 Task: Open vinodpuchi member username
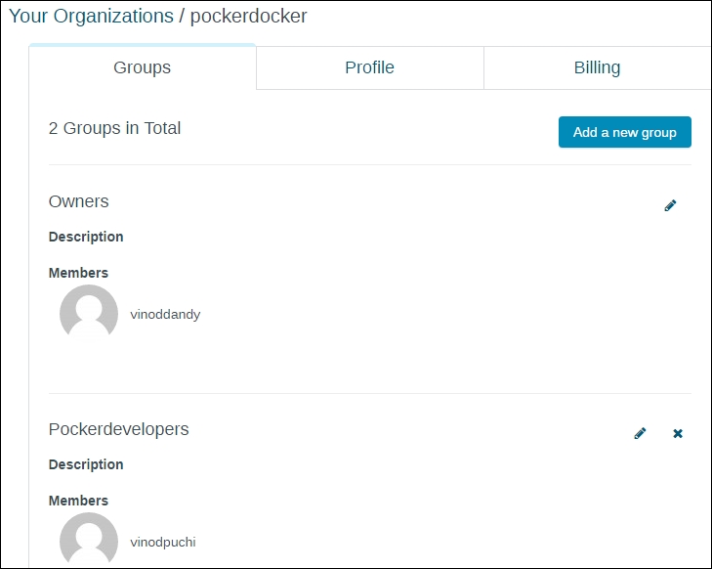162,543
